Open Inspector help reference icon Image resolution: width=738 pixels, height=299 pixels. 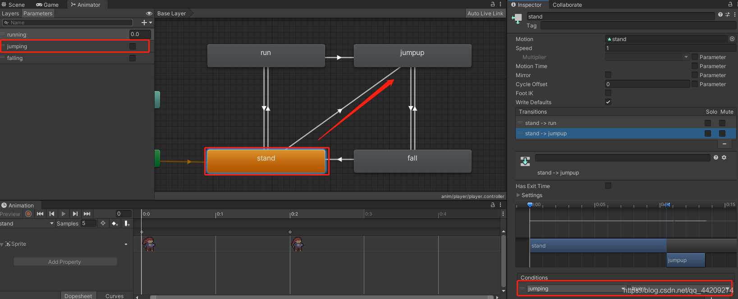pyautogui.click(x=720, y=14)
